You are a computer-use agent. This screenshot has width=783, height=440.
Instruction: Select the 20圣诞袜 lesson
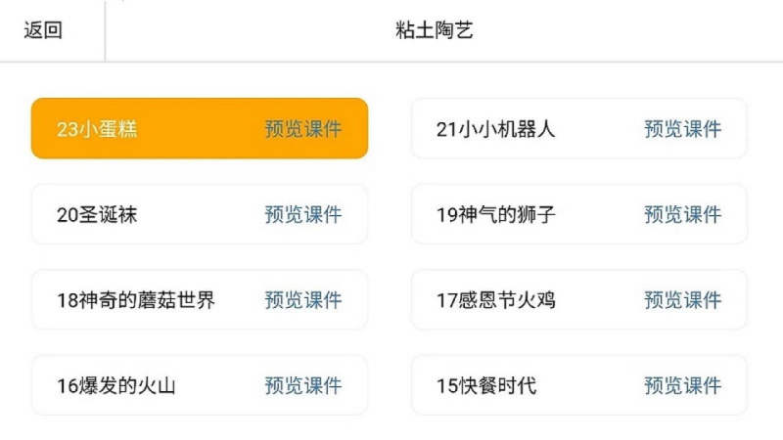pyautogui.click(x=97, y=215)
